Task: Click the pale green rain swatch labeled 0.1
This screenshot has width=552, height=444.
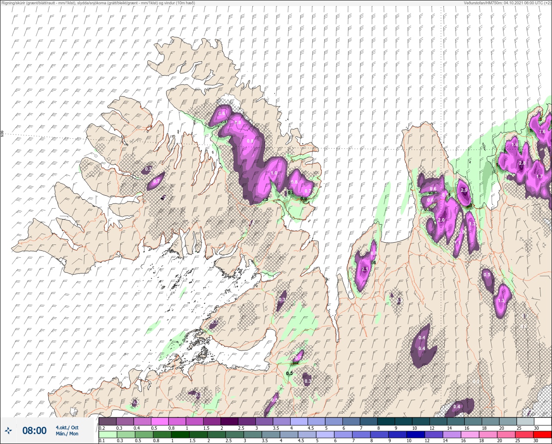Action: [x=107, y=435]
